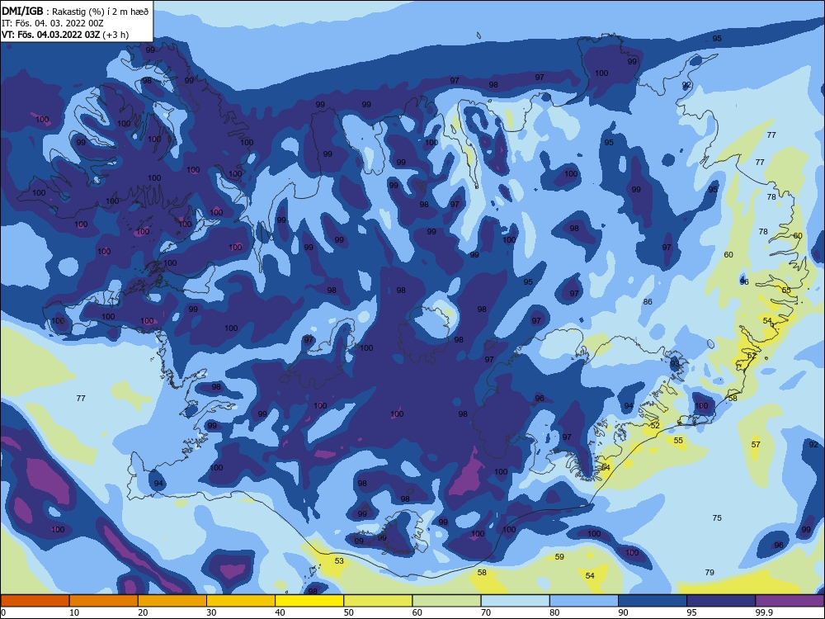Click the humidity value '57' on the map
The height and width of the screenshot is (619, 825).
pyautogui.click(x=756, y=444)
